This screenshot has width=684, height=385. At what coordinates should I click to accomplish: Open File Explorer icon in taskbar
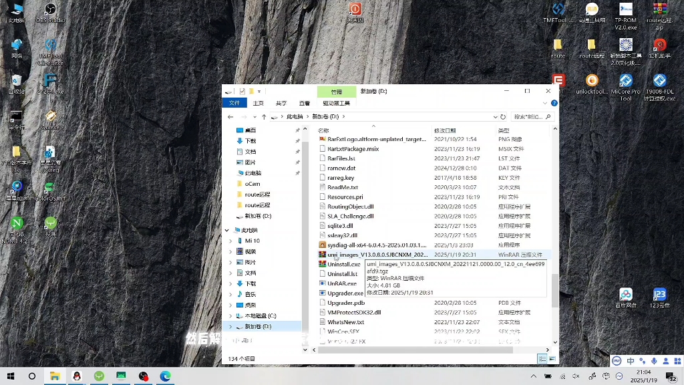(55, 376)
